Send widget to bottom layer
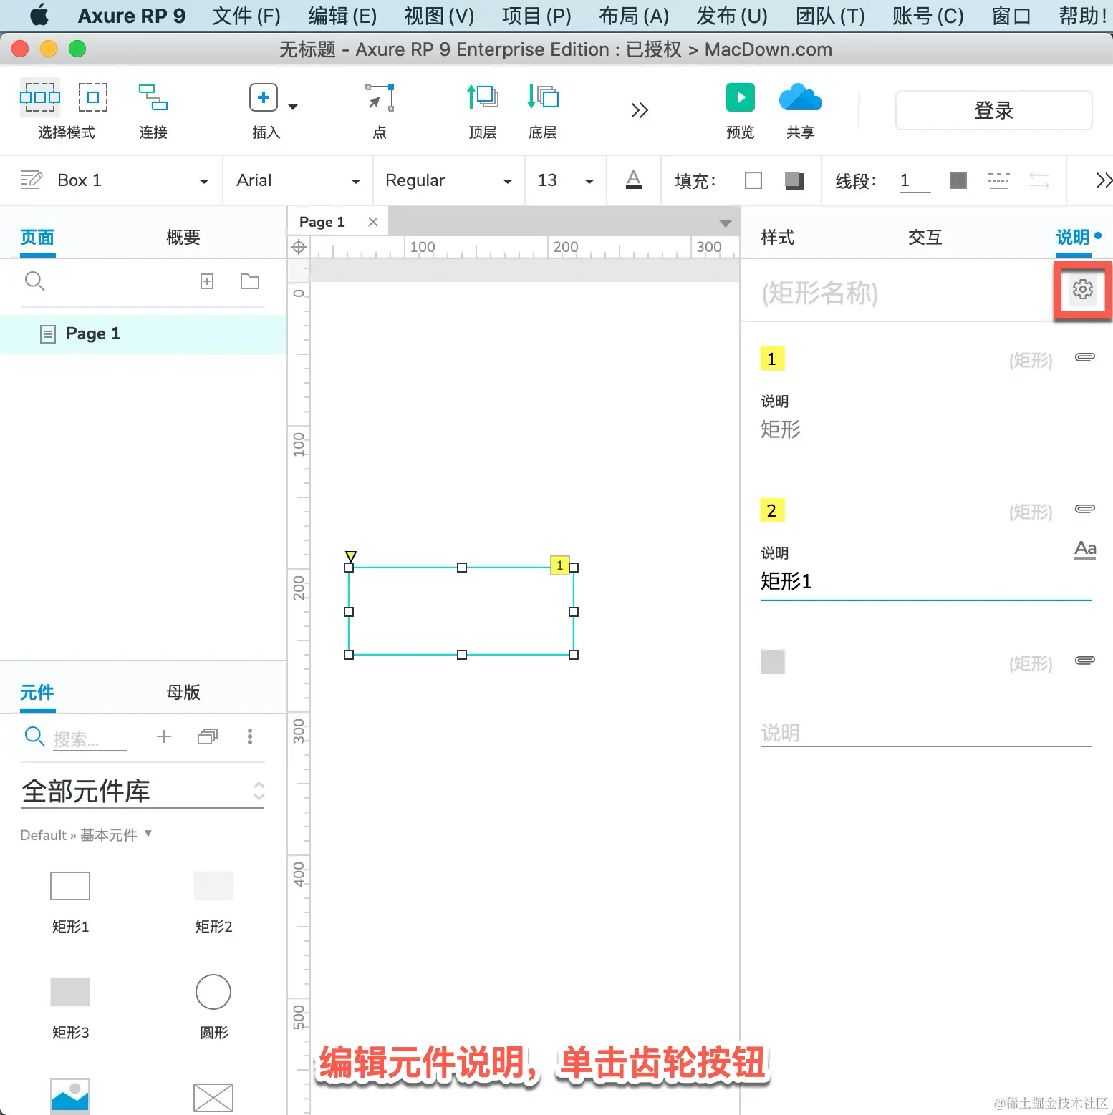Screen dimensions: 1113x1115 [543, 97]
